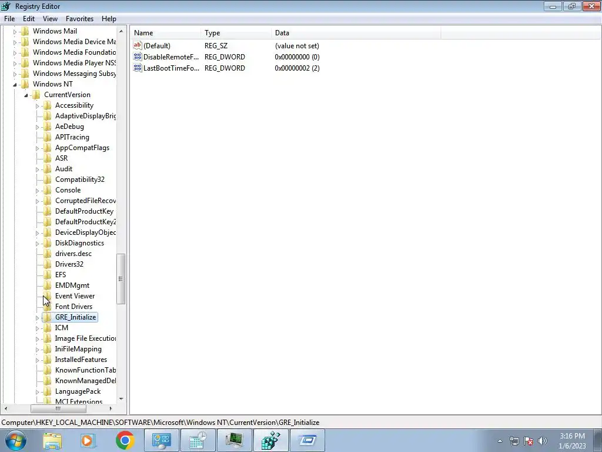Viewport: 602px width, 452px height.
Task: Select the Event Viewer key
Action: 75,296
